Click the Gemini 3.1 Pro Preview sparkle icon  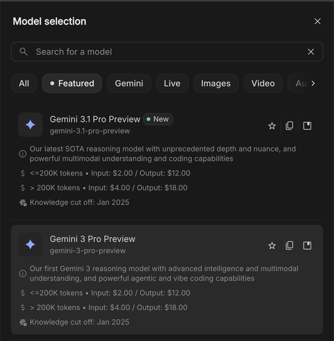30,125
